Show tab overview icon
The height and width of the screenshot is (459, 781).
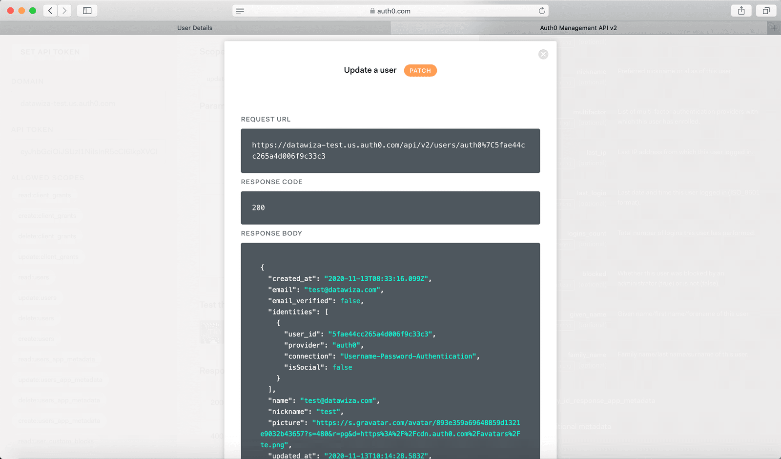click(766, 11)
